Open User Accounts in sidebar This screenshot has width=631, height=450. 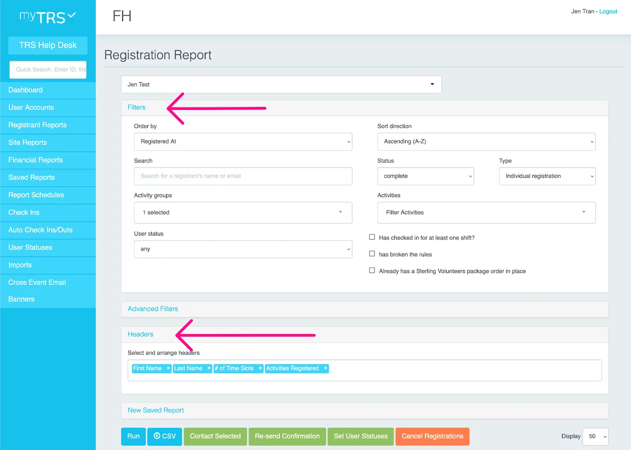pyautogui.click(x=48, y=107)
